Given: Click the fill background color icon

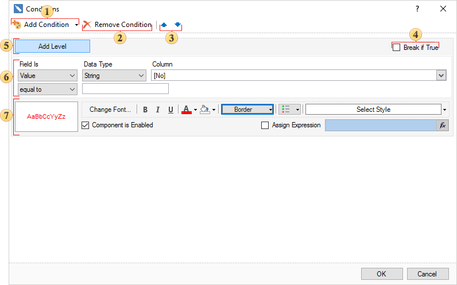Looking at the screenshot, I should click(204, 110).
